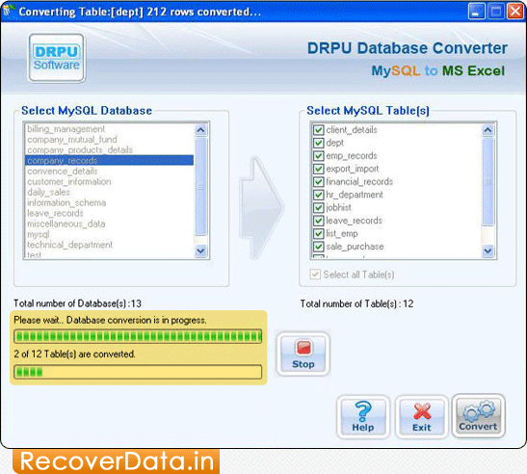Select company_mutual_fund database
Screen dimensions: 527x474
[109, 140]
